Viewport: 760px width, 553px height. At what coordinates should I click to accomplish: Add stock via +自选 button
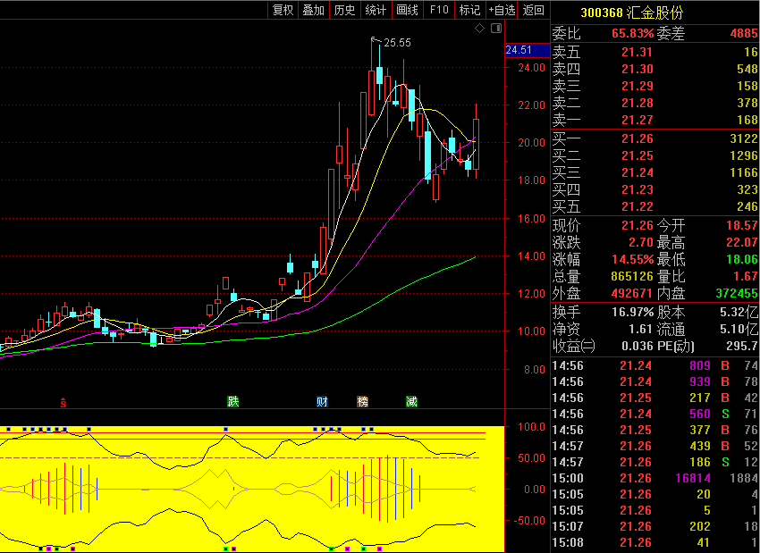pyautogui.click(x=502, y=10)
